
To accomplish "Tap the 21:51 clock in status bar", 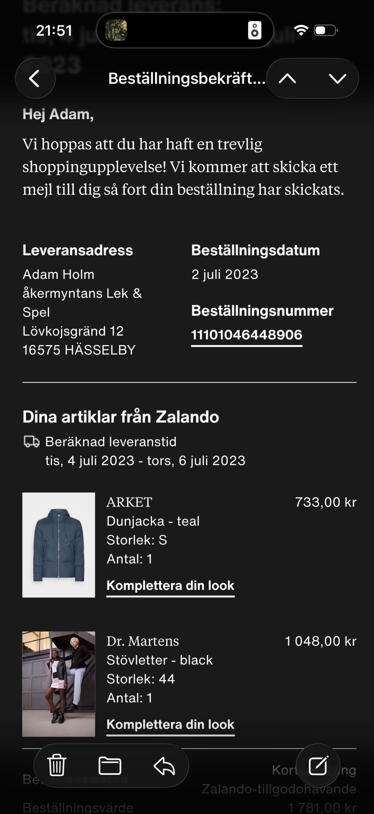I will (54, 30).
